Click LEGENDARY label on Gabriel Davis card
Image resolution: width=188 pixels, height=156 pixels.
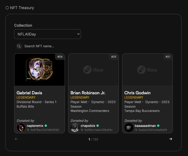tap(26, 97)
